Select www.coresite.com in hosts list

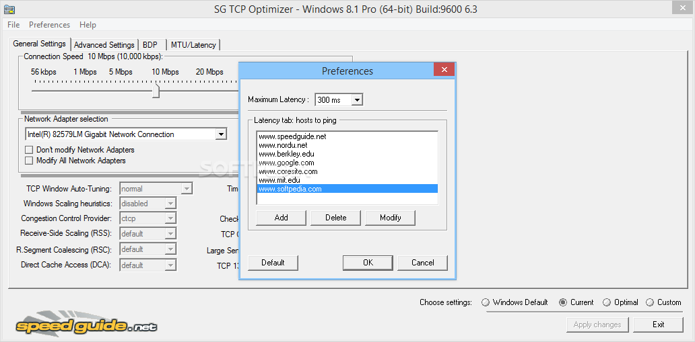tap(347, 171)
